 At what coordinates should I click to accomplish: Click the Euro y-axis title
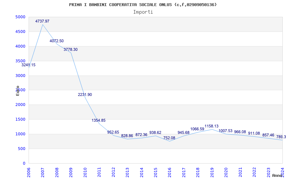(x=18, y=91)
